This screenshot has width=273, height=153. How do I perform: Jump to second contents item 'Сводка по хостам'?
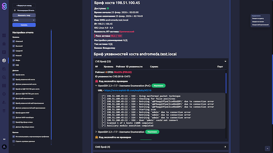[x=258, y=22]
